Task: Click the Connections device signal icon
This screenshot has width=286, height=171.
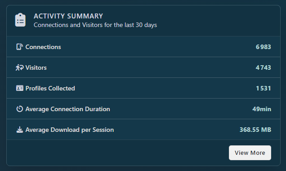Action: pyautogui.click(x=19, y=47)
